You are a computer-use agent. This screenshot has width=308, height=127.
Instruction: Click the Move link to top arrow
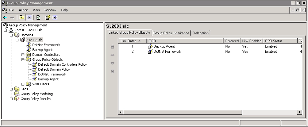[x=113, y=47]
